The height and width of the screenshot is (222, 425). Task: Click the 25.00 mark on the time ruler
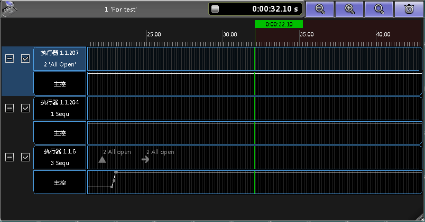pos(154,34)
